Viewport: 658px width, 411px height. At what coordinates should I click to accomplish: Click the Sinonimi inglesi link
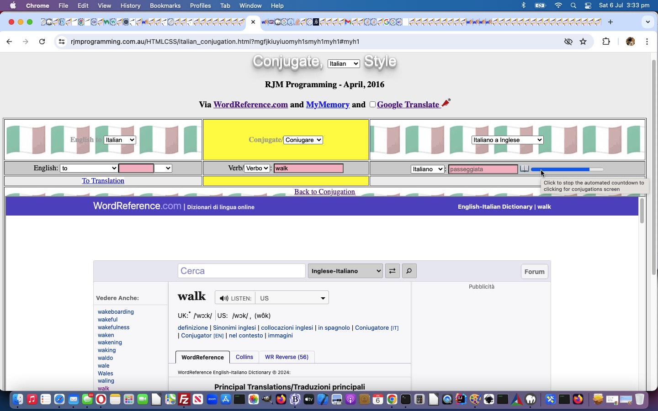pyautogui.click(x=234, y=328)
